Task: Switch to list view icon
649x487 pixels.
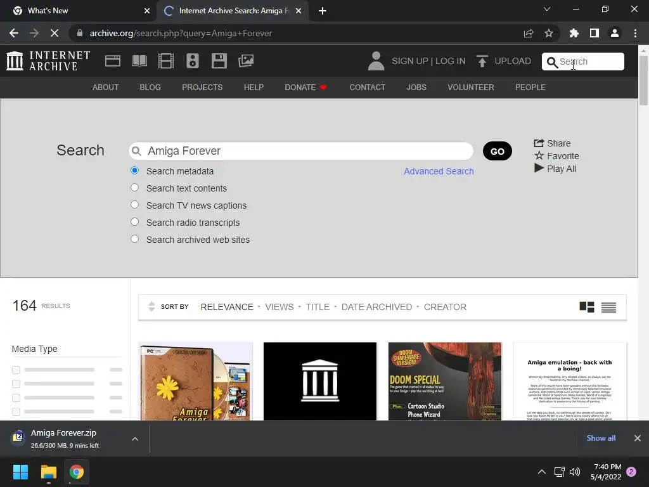Action: click(608, 308)
